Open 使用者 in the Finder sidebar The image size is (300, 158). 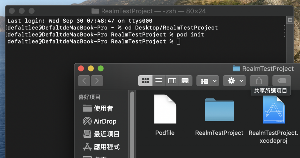point(98,109)
